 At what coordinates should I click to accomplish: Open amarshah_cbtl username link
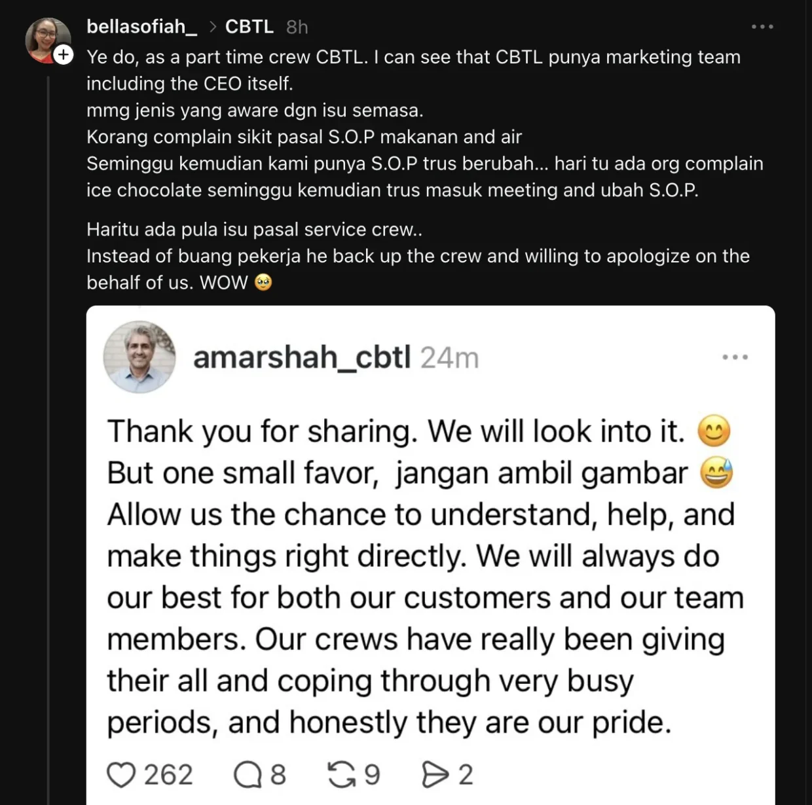click(302, 357)
